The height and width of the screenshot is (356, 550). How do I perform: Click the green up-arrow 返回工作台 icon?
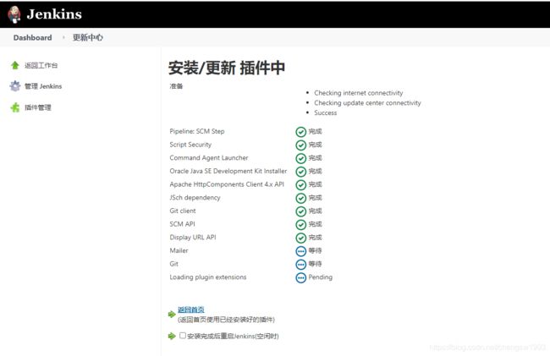pos(15,65)
